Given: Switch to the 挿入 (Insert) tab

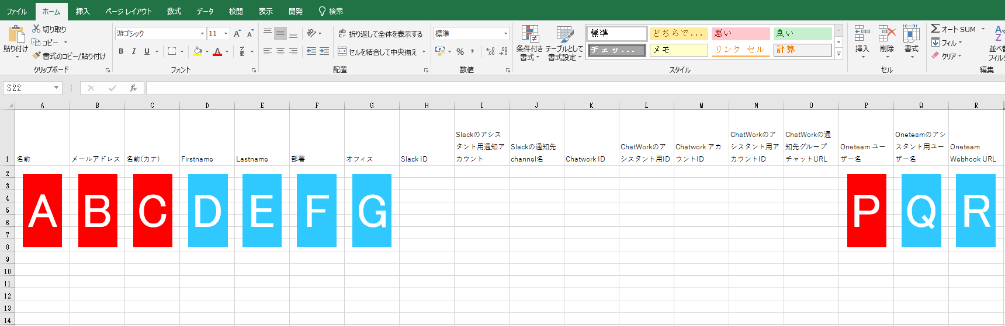Looking at the screenshot, I should click(83, 12).
